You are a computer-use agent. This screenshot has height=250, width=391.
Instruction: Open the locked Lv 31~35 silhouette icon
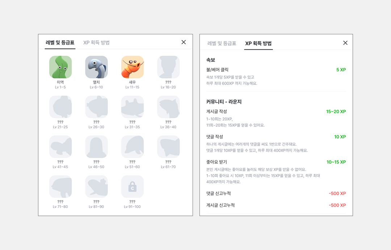(x=133, y=107)
